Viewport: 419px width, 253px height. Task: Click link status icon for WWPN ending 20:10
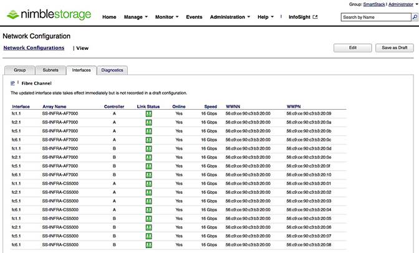point(148,174)
